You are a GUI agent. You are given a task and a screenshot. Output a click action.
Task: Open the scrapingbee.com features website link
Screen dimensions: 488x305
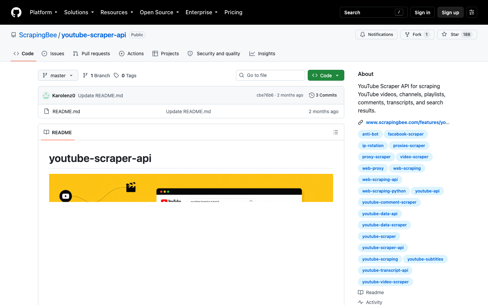408,122
